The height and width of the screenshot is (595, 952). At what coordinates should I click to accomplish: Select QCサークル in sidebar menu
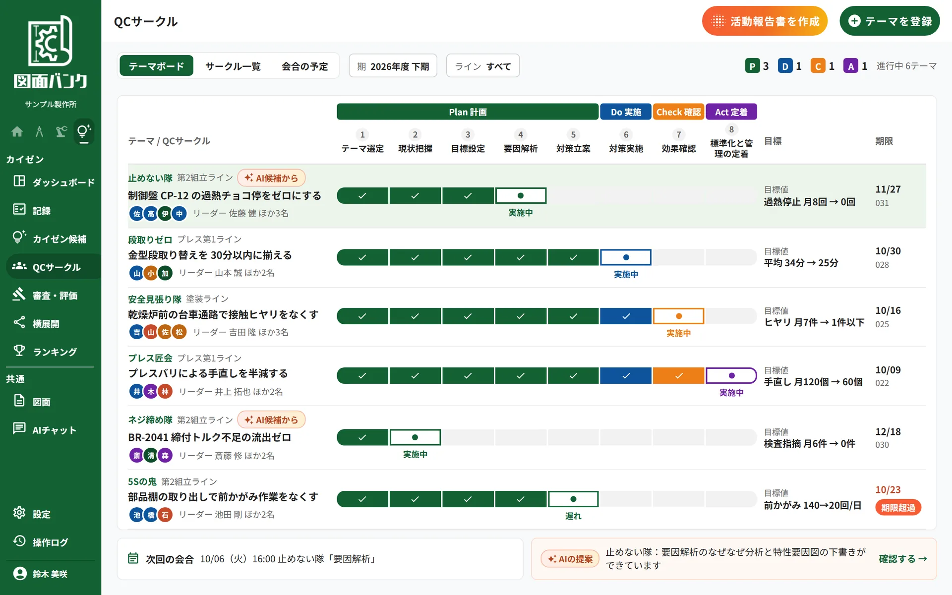click(x=54, y=267)
